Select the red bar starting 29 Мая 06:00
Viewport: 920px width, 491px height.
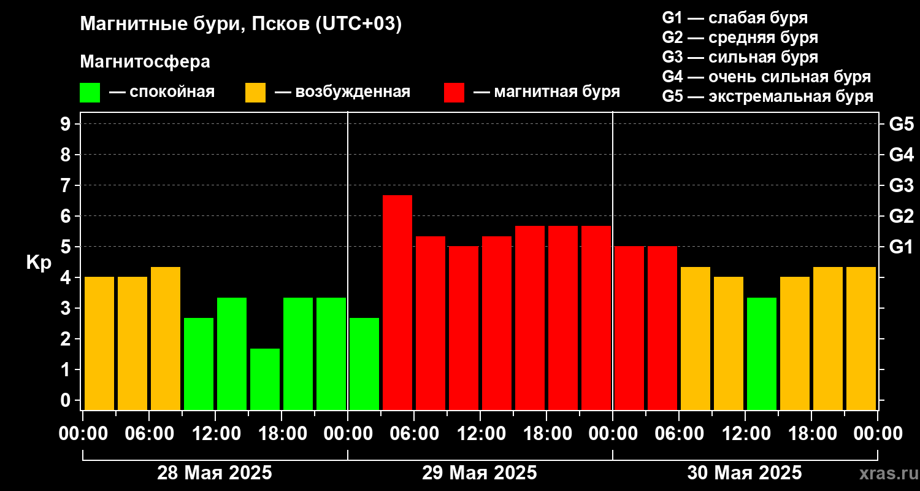(431, 323)
